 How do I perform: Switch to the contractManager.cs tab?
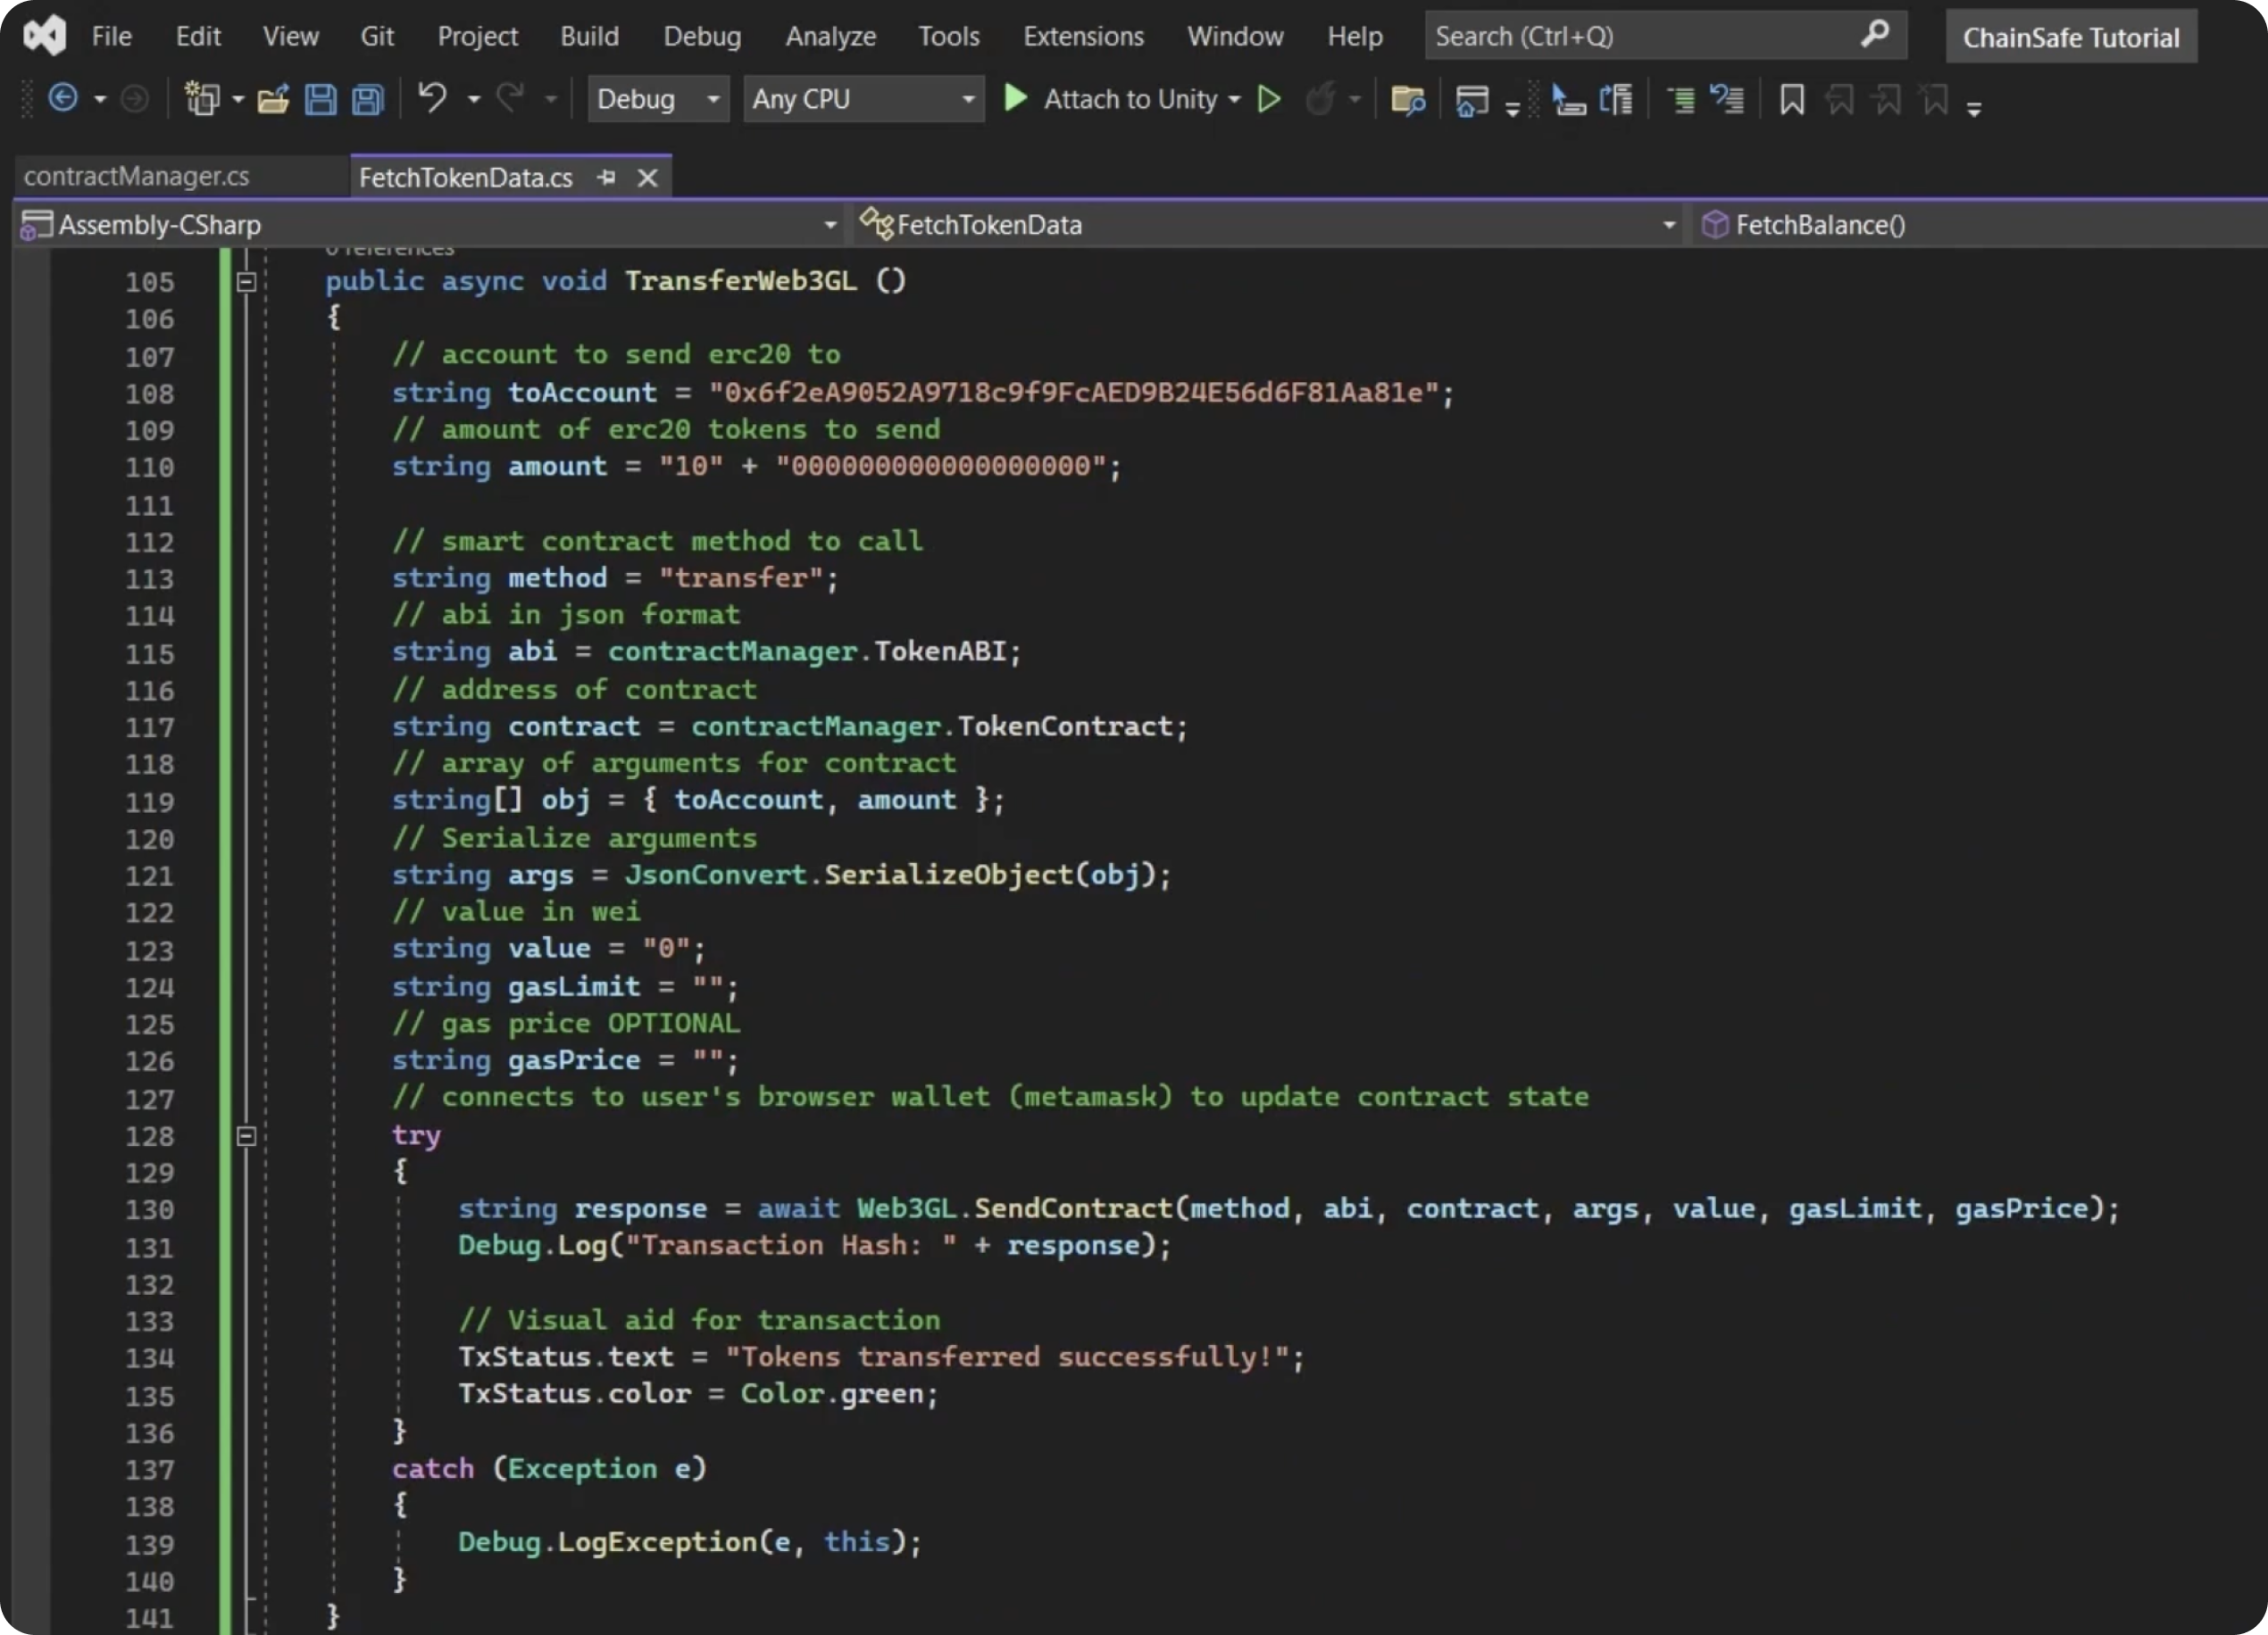pos(137,177)
